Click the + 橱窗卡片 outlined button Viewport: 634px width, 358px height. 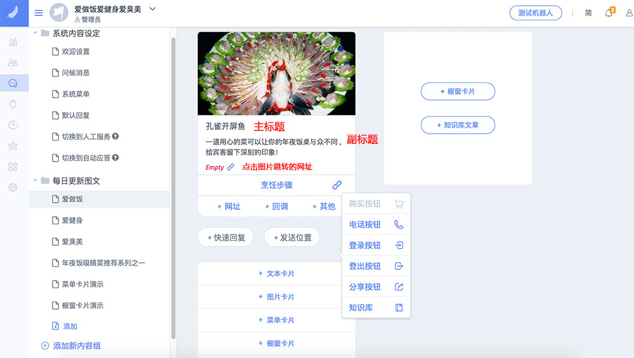pyautogui.click(x=458, y=91)
